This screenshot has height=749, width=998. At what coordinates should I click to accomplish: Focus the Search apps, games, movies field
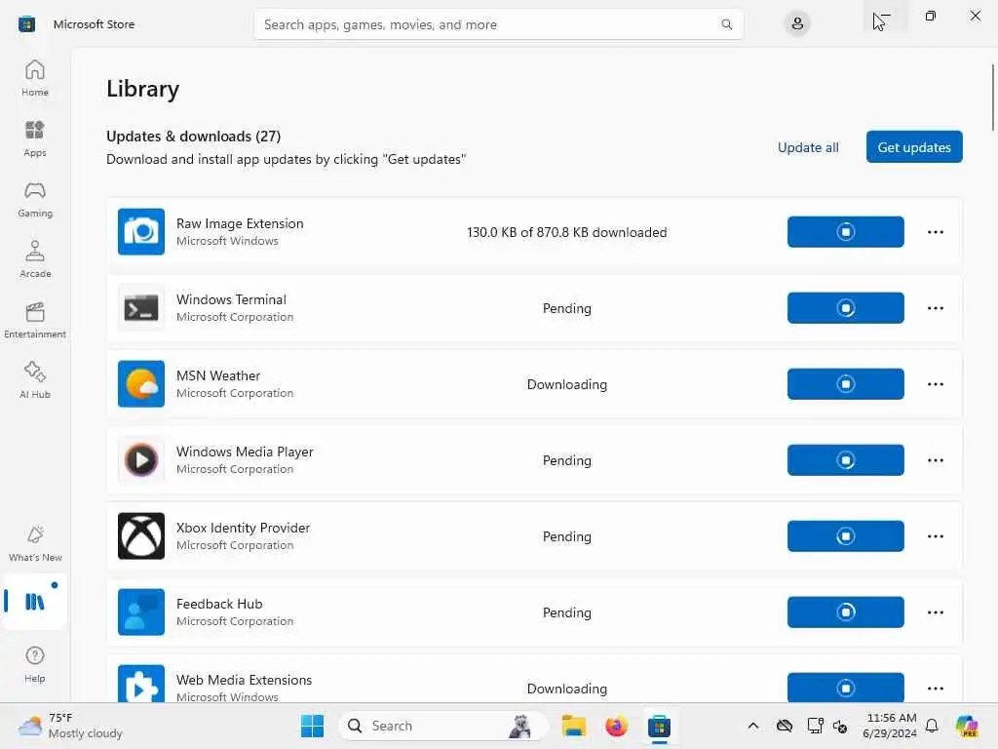[x=498, y=24]
